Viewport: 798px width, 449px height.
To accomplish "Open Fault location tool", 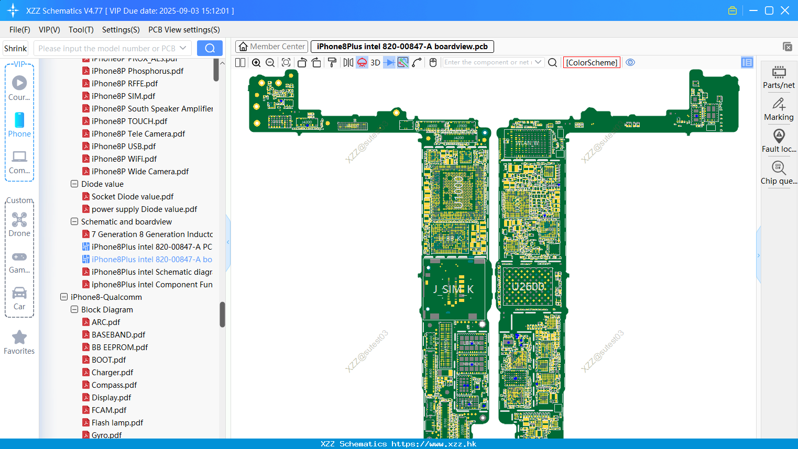I will coord(779,141).
